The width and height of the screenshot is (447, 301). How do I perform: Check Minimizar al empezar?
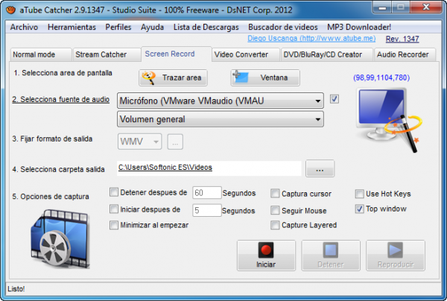(114, 225)
